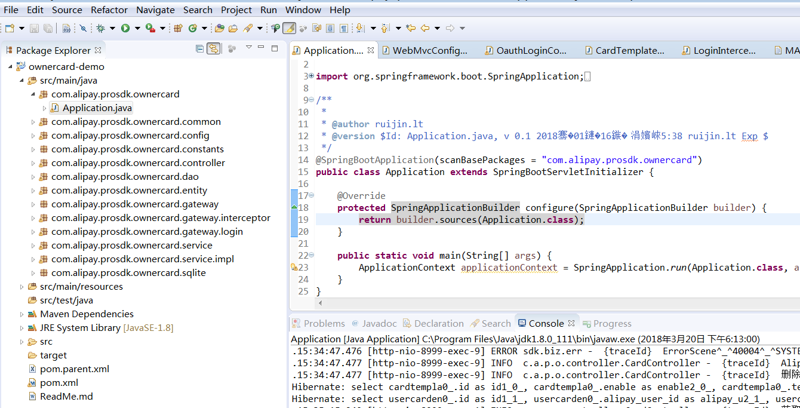Image resolution: width=800 pixels, height=408 pixels.
Task: Open the Refactor menu
Action: tap(109, 10)
